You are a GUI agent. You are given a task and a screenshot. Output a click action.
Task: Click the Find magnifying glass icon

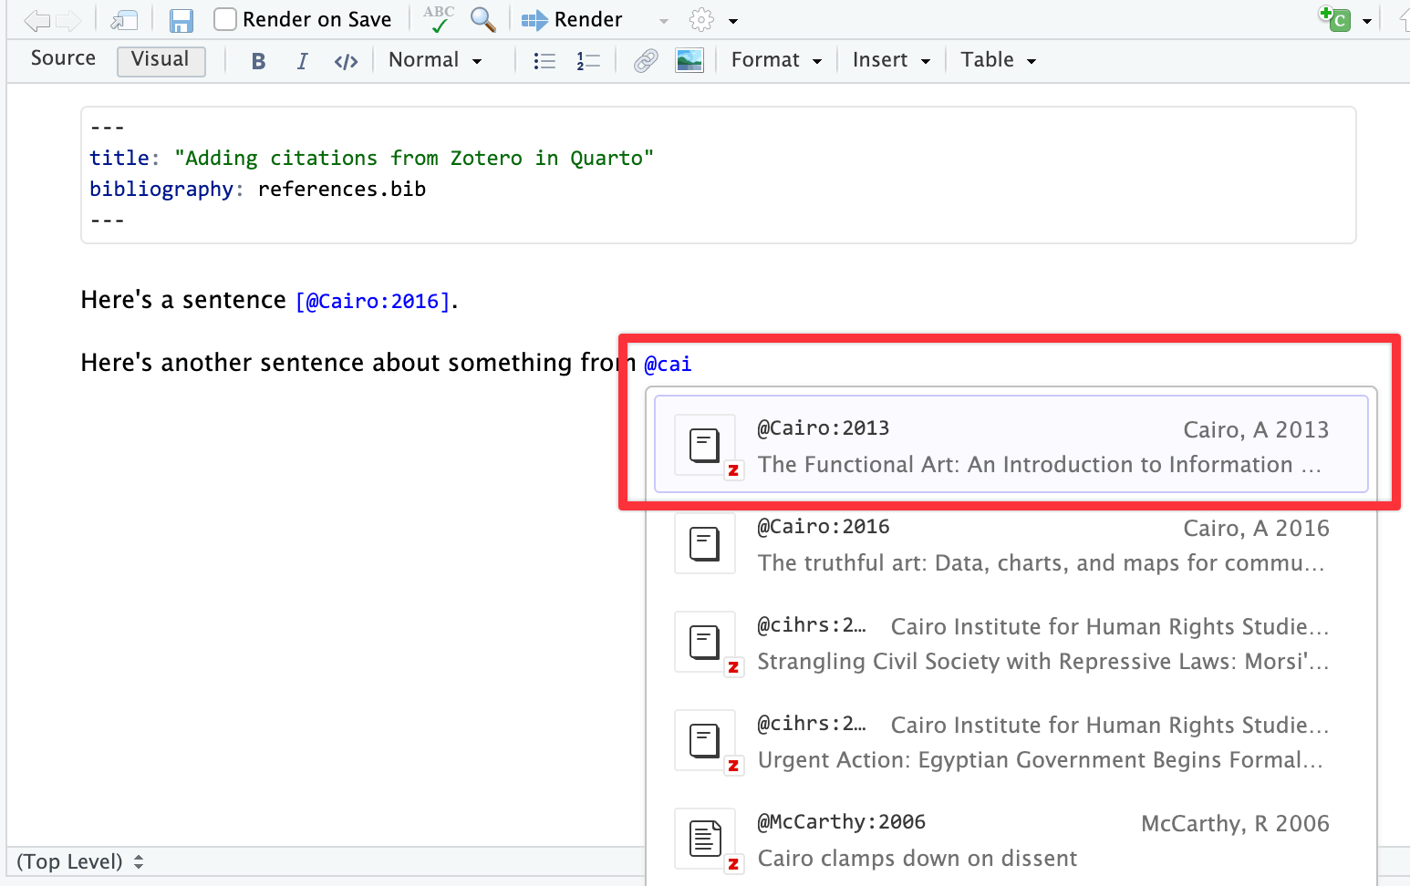tap(482, 19)
